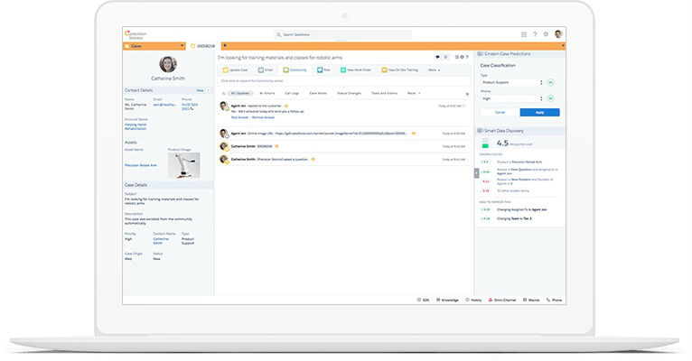Screen dimensions: 692x361
Task: Open the Knowledge utility in footer
Action: click(x=447, y=300)
